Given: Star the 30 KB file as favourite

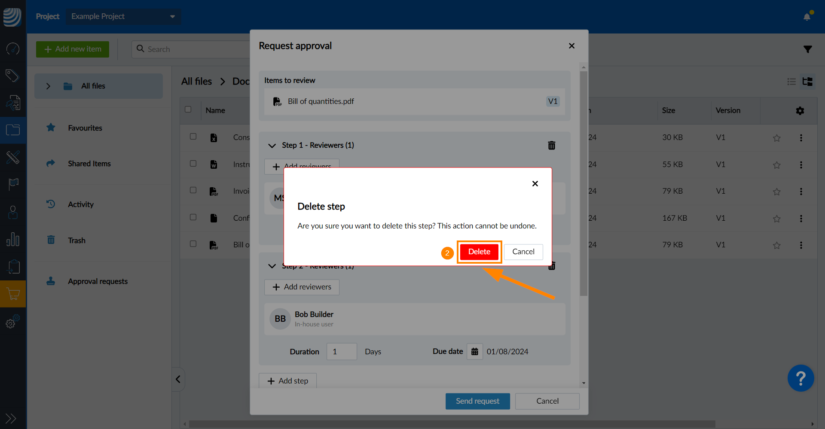Looking at the screenshot, I should point(776,138).
